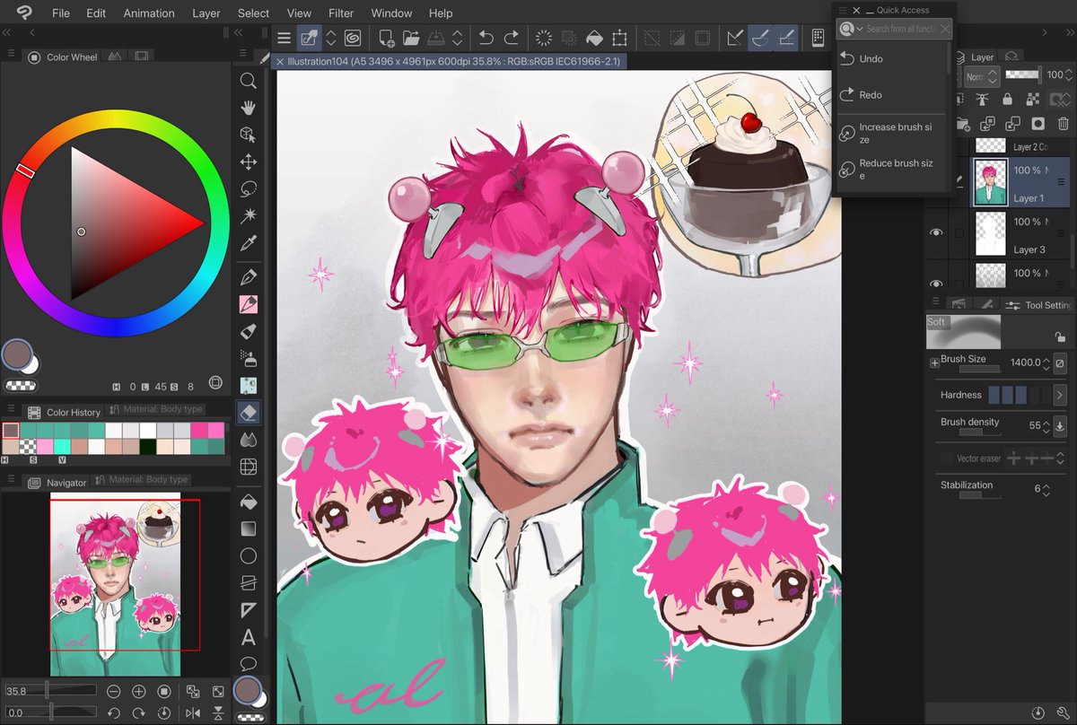Viewport: 1077px width, 725px height.
Task: Click Redo in Quick Access panel
Action: (x=890, y=94)
